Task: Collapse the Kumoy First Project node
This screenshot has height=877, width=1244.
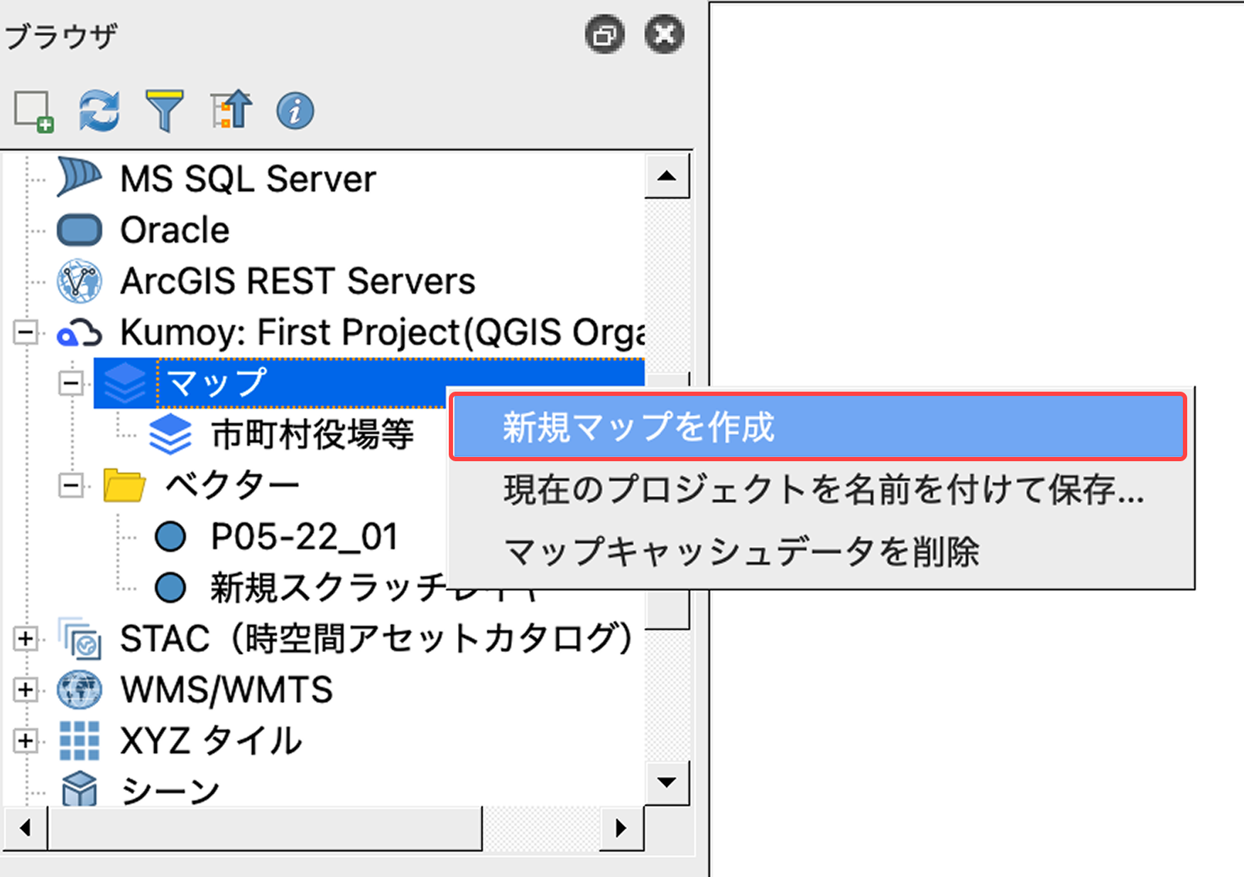Action: (x=26, y=332)
